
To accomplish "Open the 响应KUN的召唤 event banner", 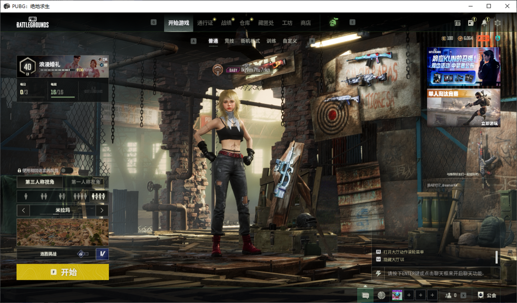I will [463, 66].
